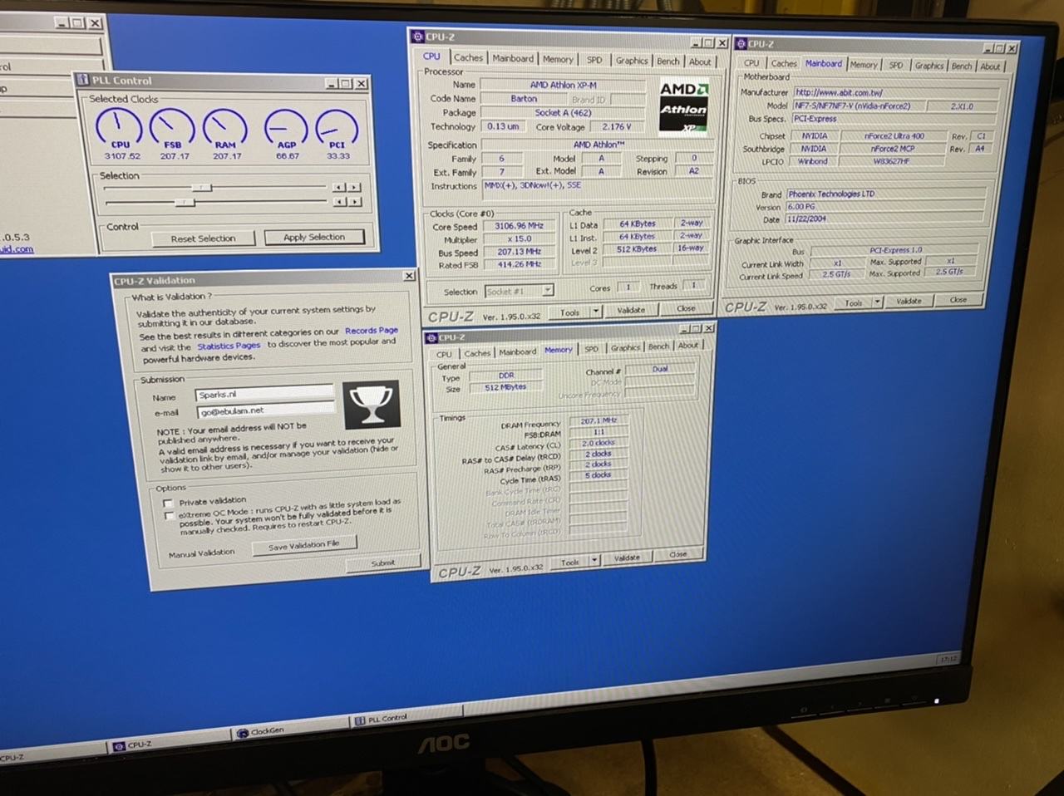The width and height of the screenshot is (1064, 796).
Task: Click the PLL Control title bar icon
Action: pos(83,80)
